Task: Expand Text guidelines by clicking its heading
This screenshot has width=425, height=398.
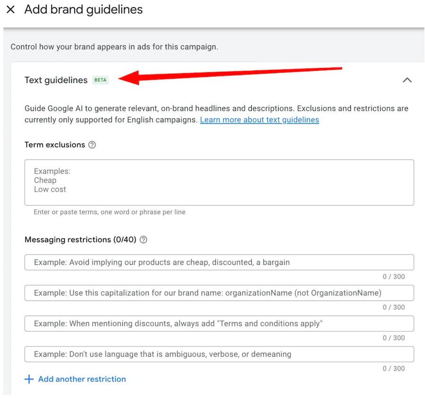Action: [56, 80]
